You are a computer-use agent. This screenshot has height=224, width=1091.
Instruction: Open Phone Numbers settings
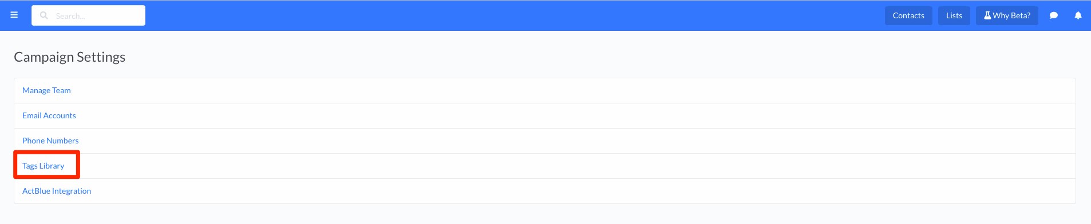click(50, 141)
